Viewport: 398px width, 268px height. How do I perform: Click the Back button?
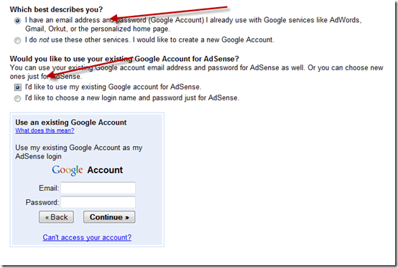tap(56, 217)
